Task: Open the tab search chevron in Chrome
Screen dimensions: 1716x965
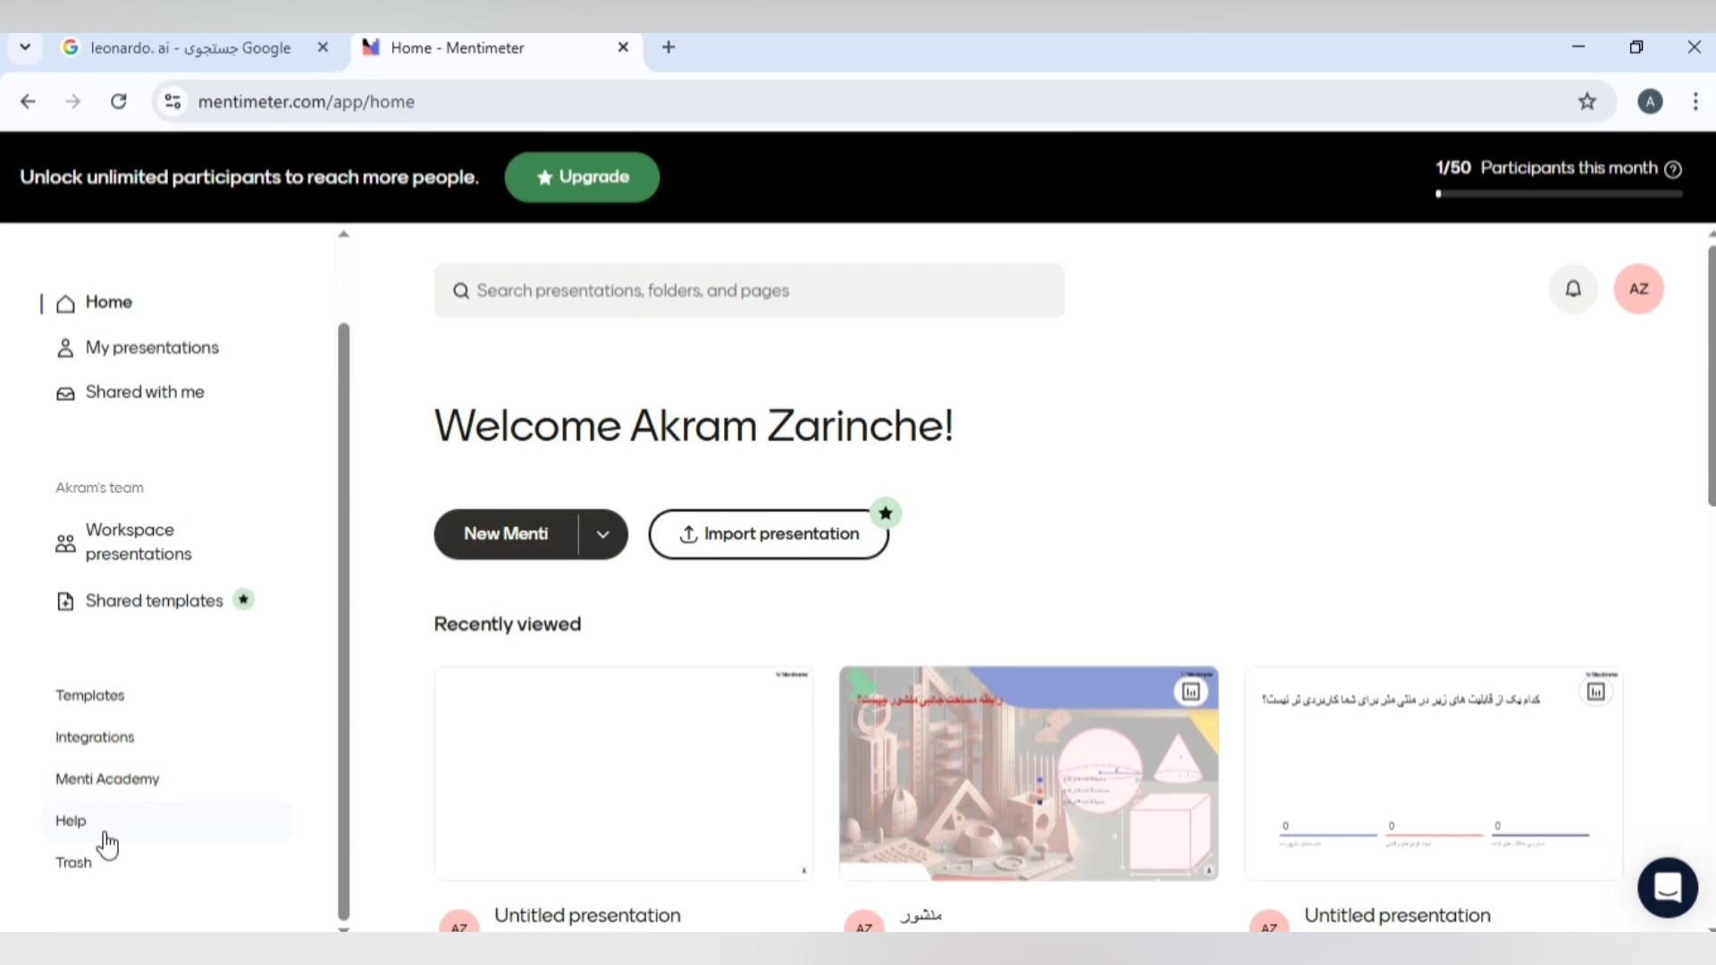Action: [25, 47]
